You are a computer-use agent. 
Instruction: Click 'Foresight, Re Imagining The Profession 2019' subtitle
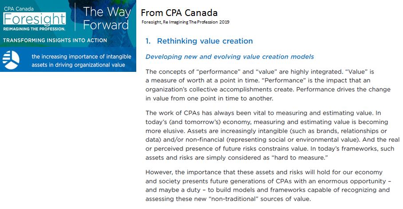coord(186,22)
